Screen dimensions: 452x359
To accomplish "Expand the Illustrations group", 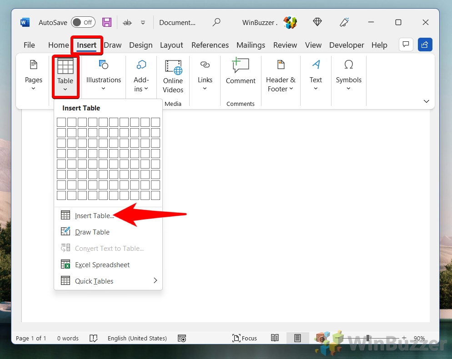I will [104, 75].
